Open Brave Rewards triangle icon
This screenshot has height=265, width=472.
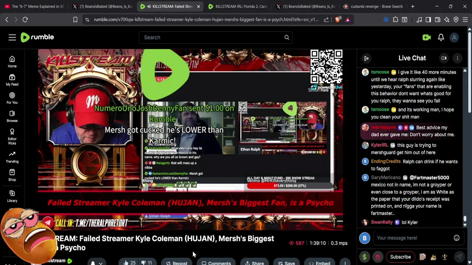[x=348, y=20]
